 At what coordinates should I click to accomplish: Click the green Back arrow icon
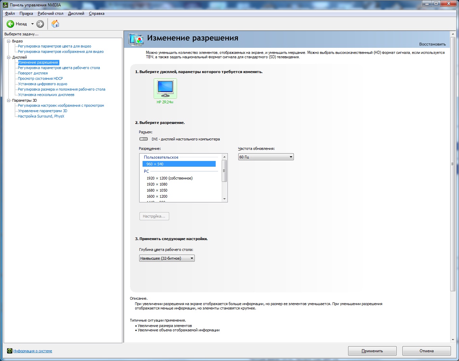pos(10,24)
